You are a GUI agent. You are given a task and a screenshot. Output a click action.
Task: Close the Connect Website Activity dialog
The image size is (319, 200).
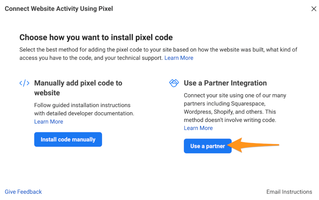point(314,9)
